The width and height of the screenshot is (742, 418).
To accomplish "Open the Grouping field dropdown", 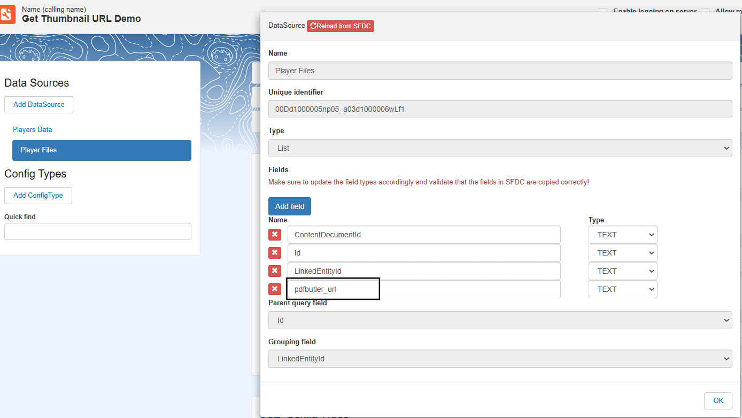I will (x=500, y=359).
